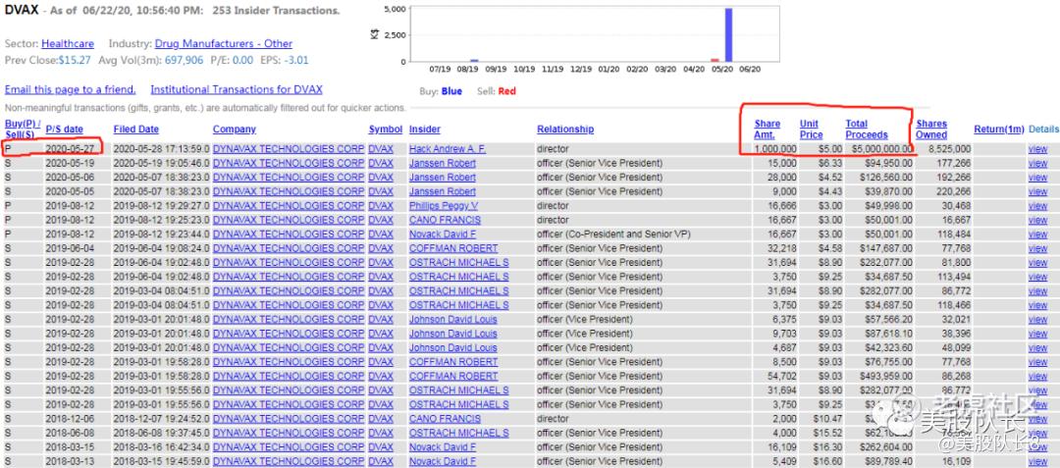
Task: Open COFFMAN ROBERT link in 2019-06-04 row
Action: point(452,248)
